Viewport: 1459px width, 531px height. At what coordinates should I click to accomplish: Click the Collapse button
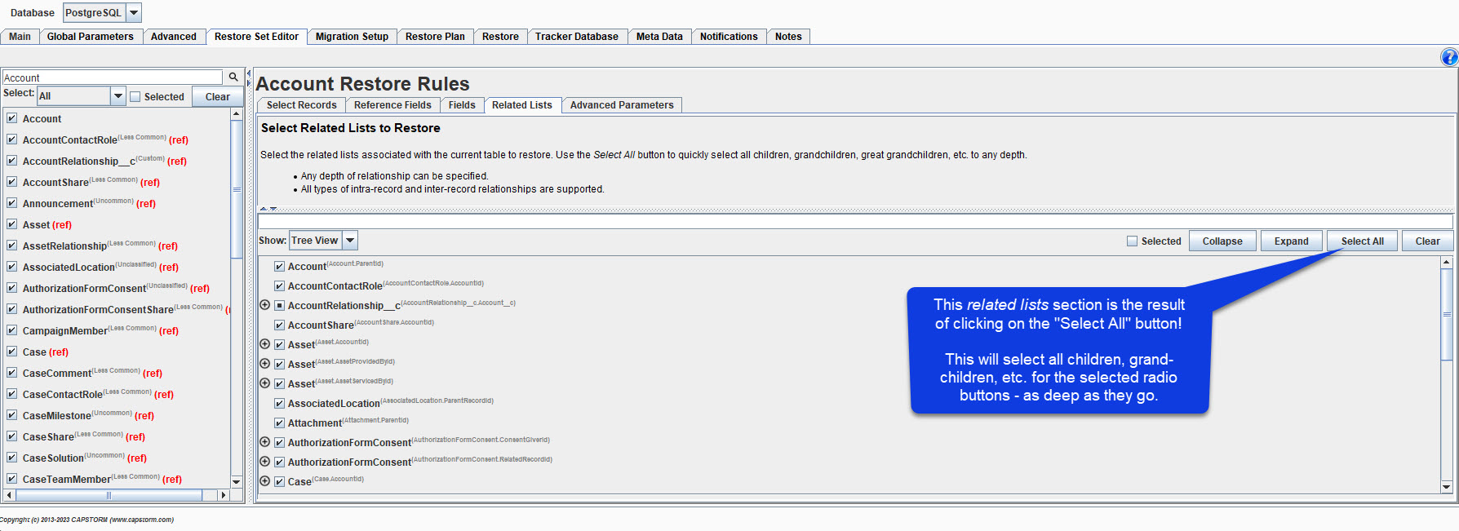pos(1222,241)
